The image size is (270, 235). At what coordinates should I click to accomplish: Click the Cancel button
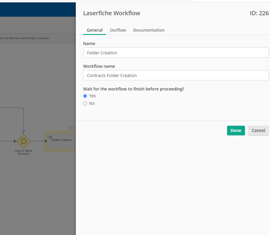(258, 130)
